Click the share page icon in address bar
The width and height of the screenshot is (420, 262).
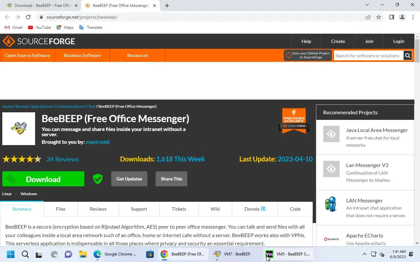coord(368,17)
